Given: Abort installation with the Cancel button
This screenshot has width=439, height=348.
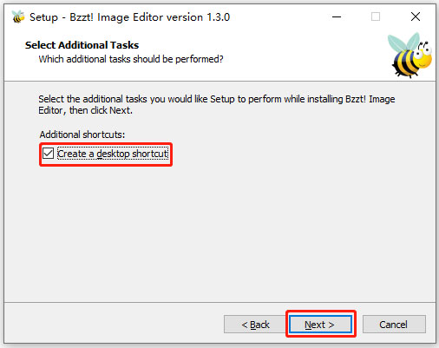Looking at the screenshot, I should point(394,325).
